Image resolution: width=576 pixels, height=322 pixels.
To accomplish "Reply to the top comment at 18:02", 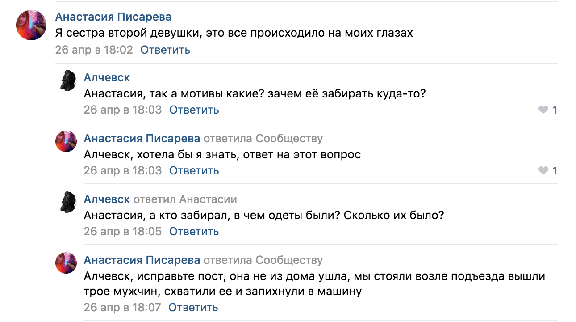I will tap(165, 50).
